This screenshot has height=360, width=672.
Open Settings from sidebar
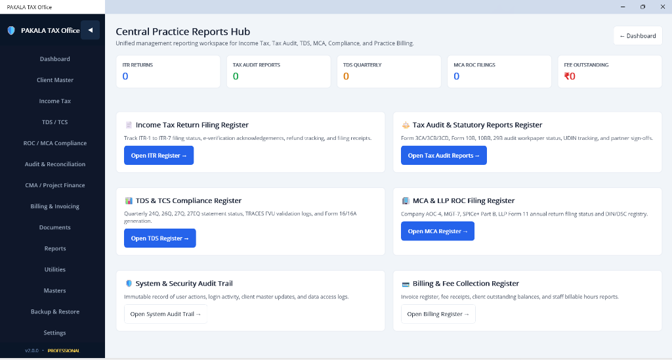[x=55, y=332]
